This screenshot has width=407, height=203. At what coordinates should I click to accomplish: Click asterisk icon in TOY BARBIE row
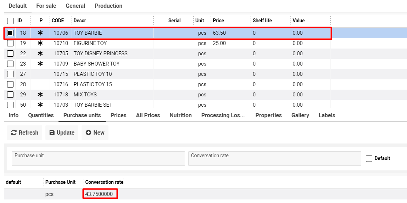[x=40, y=33]
